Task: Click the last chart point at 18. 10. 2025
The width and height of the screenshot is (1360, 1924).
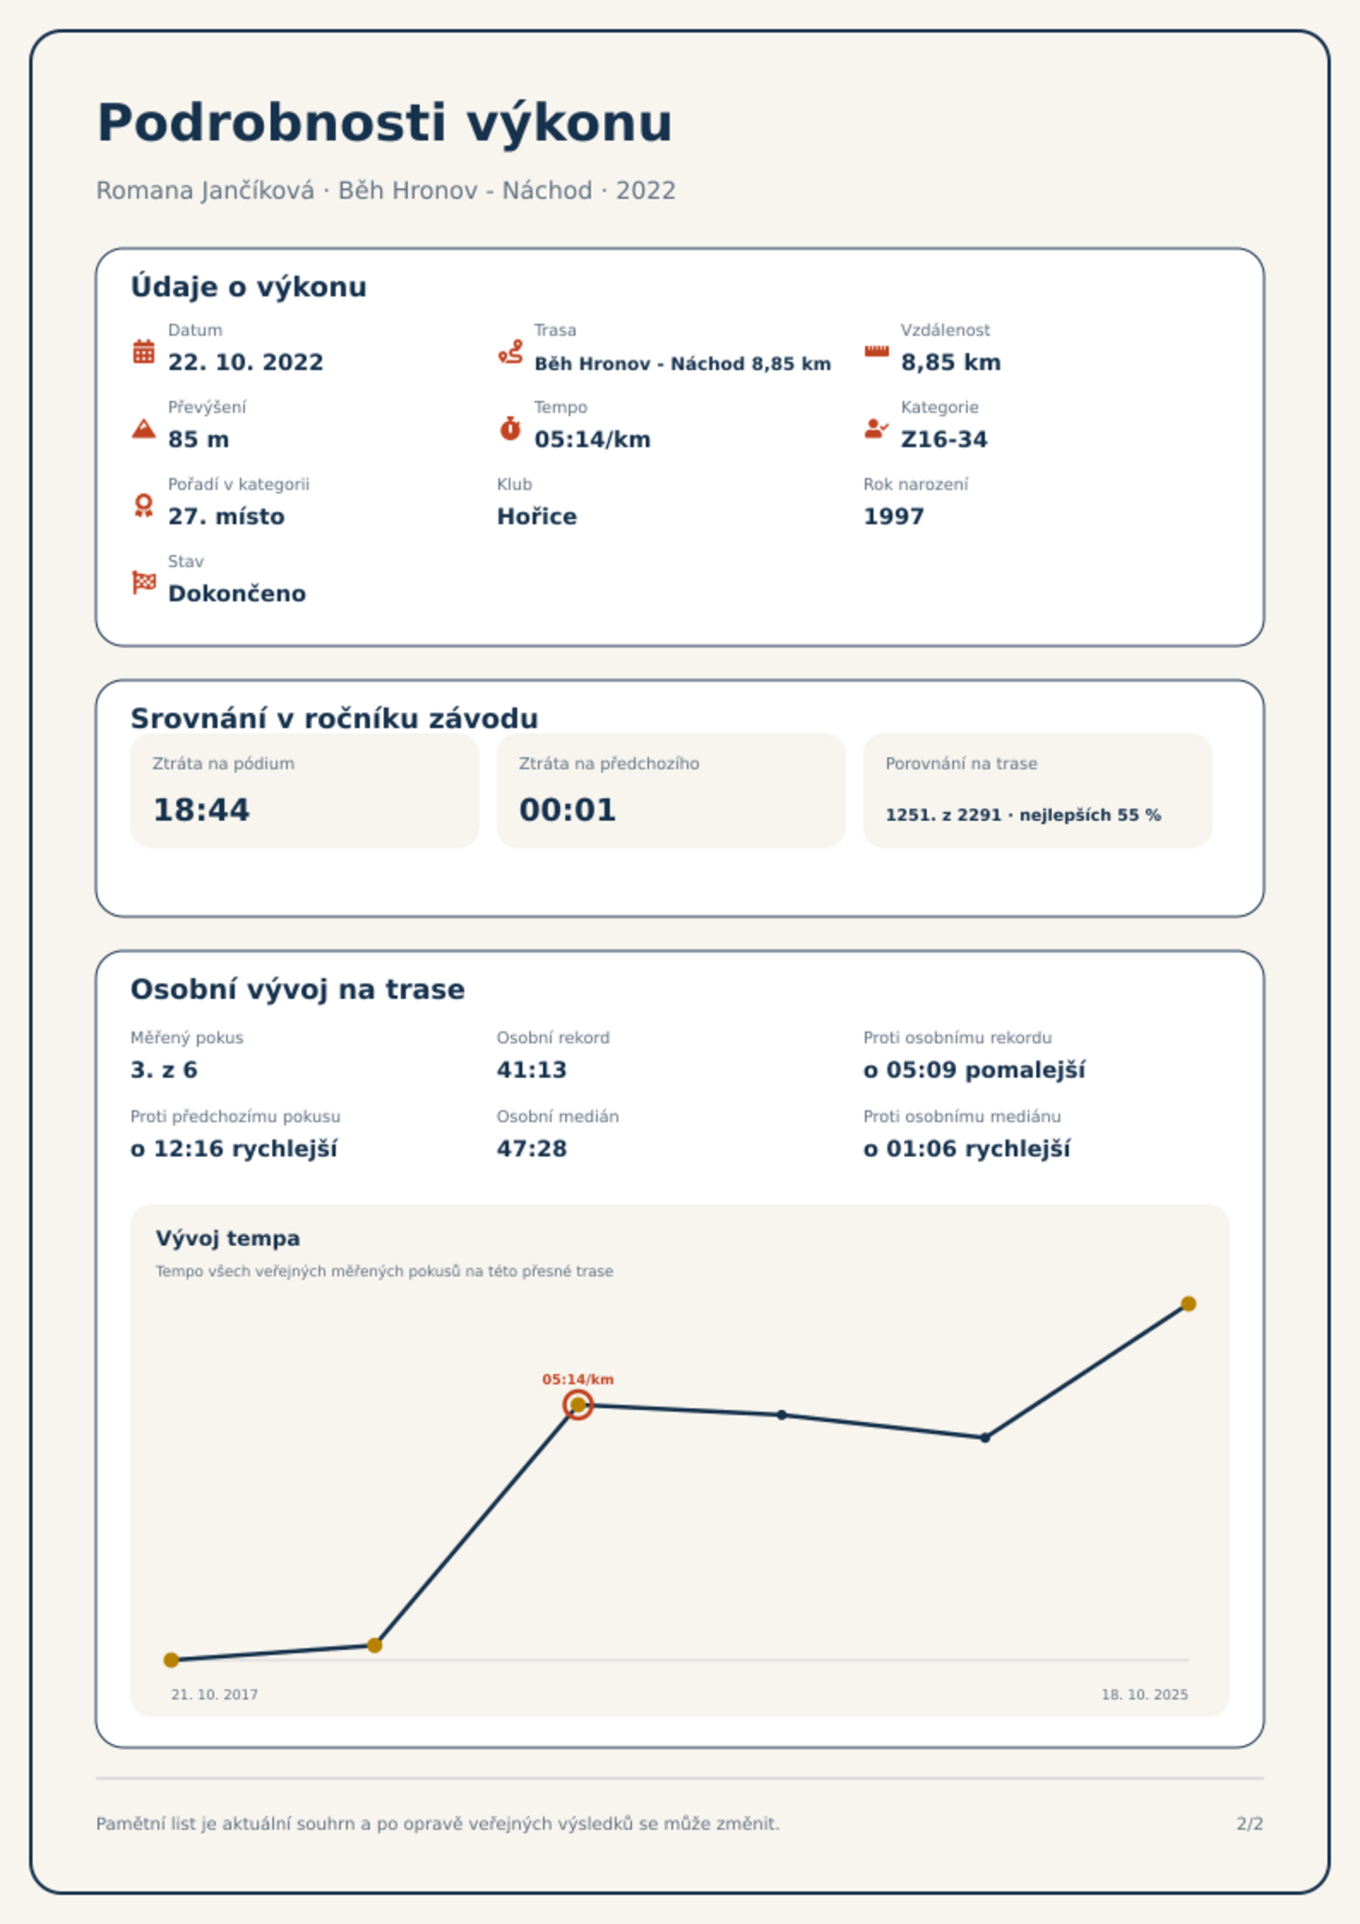Action: tap(1188, 1304)
